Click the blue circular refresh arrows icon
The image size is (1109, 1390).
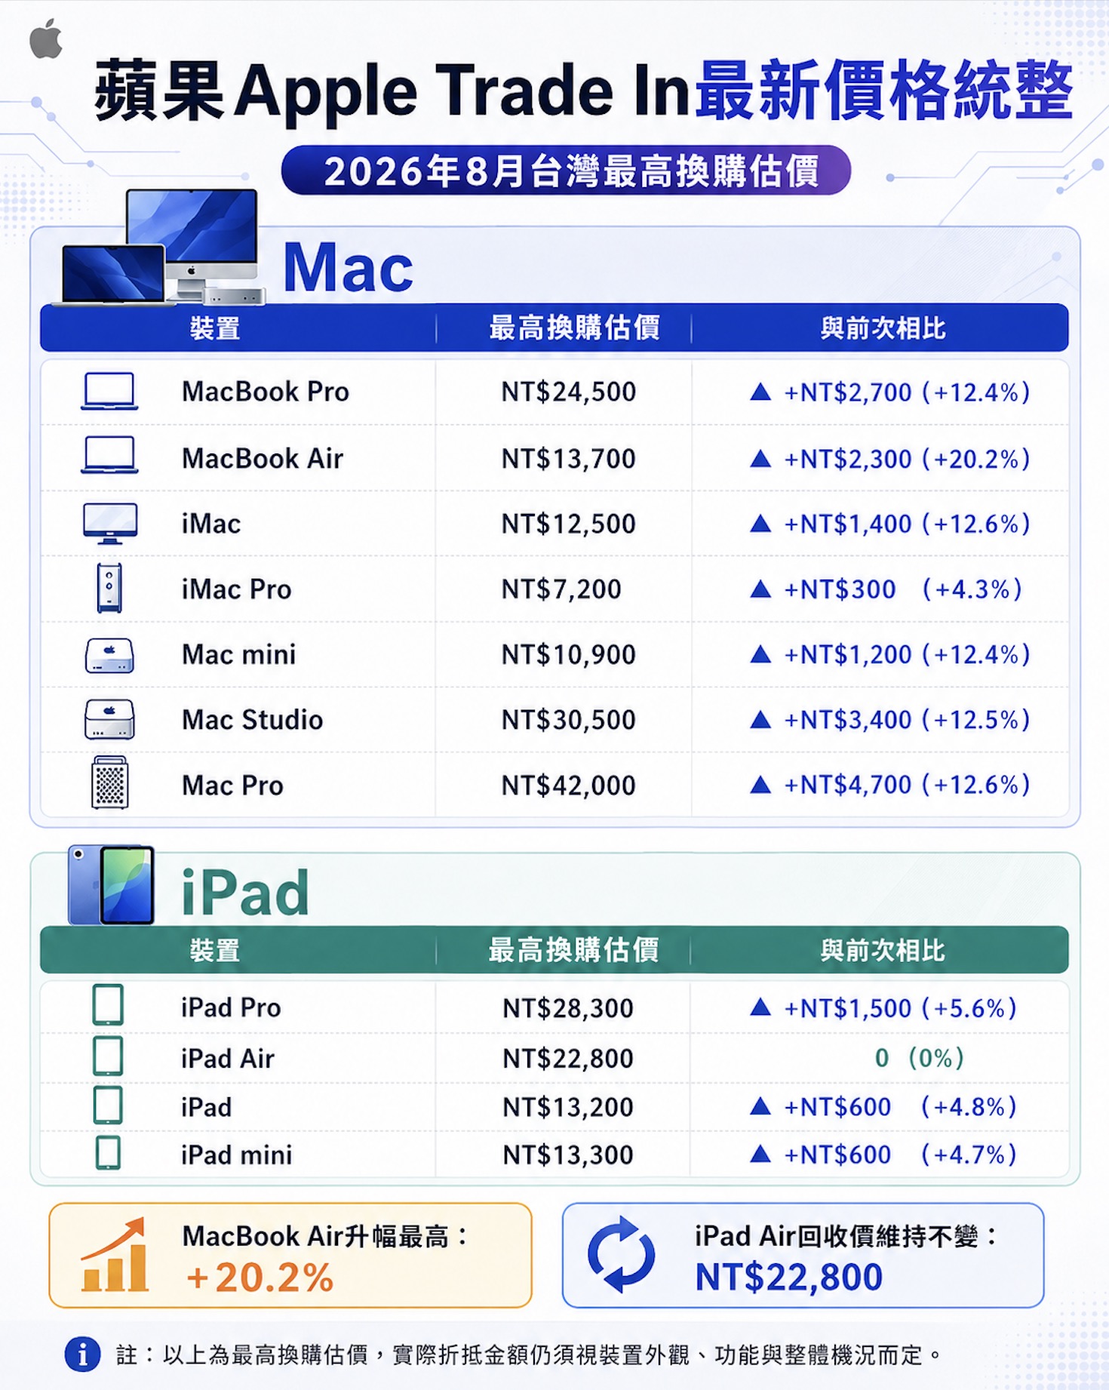point(622,1254)
